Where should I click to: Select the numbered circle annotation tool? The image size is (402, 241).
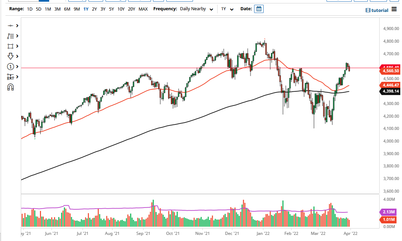pyautogui.click(x=10, y=66)
